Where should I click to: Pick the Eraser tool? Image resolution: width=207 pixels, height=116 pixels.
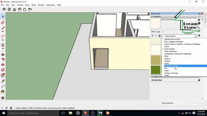click(x=3, y=22)
